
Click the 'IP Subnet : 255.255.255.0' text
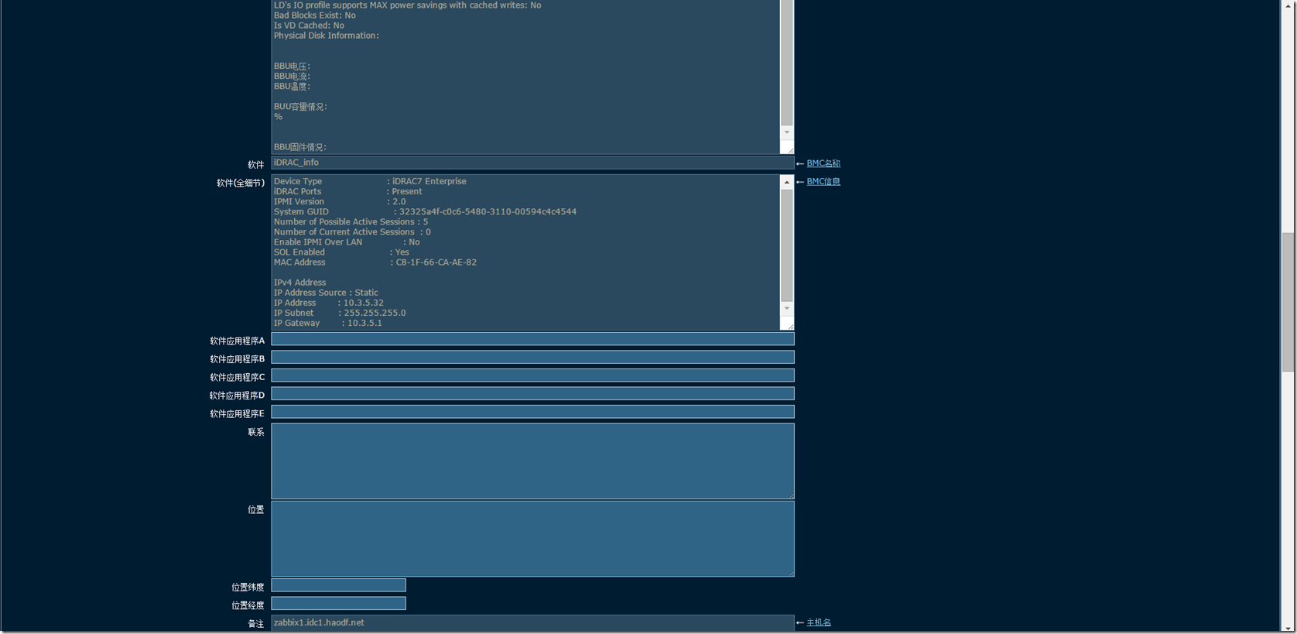click(340, 314)
